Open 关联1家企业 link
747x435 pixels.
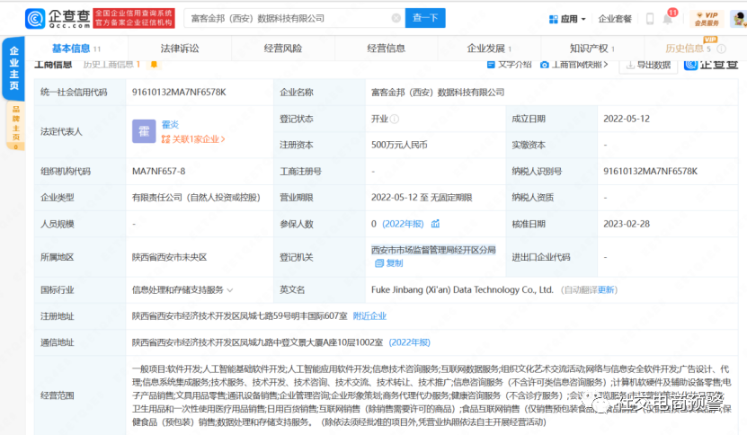point(193,139)
